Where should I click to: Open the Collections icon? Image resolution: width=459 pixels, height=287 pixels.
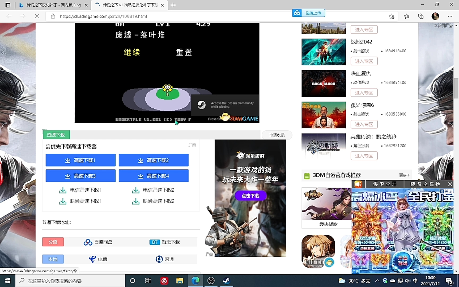pos(421,16)
